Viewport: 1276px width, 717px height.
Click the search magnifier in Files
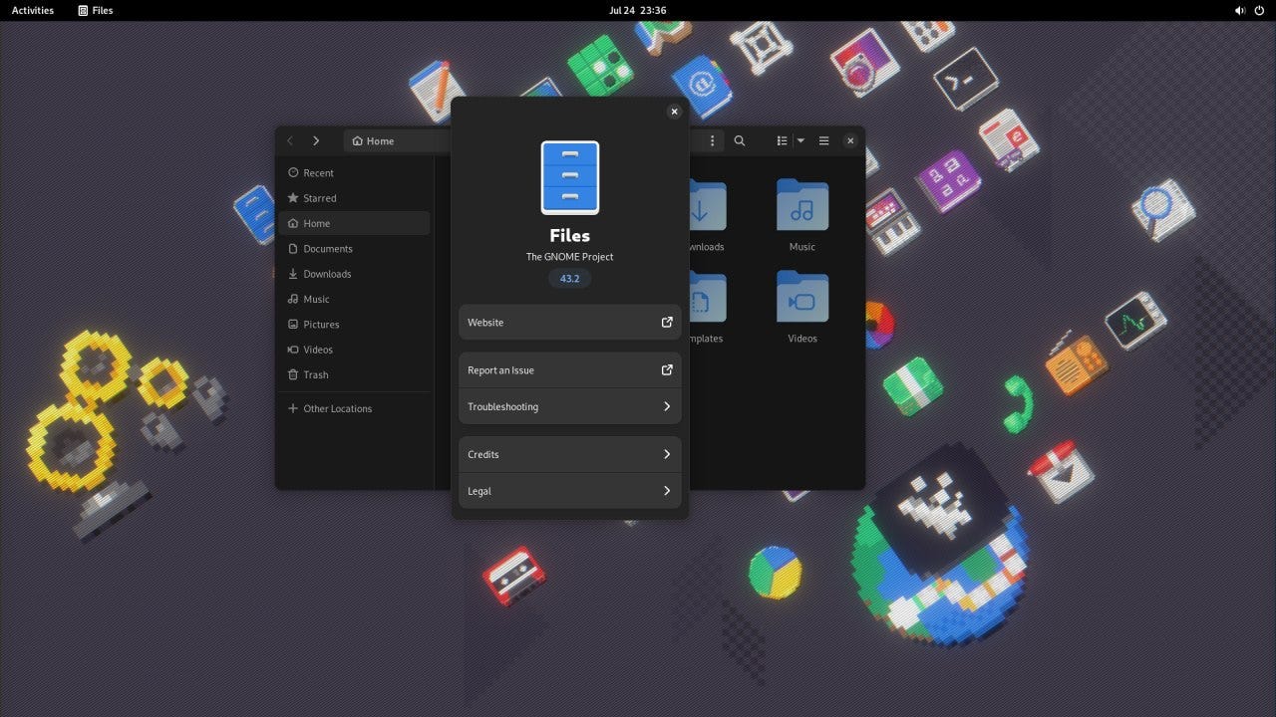[x=740, y=140]
